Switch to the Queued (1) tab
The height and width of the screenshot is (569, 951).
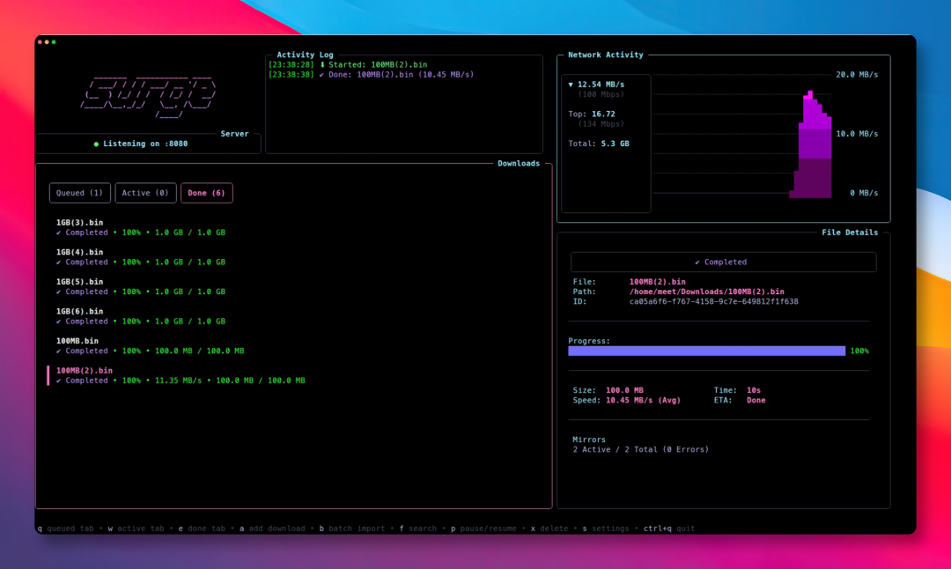click(x=80, y=193)
